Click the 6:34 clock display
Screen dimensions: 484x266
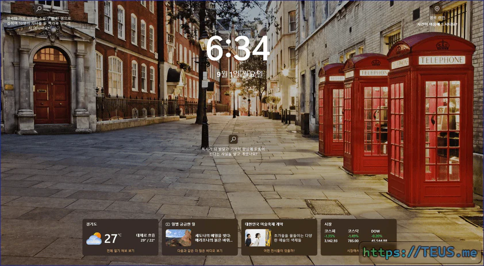coord(238,49)
